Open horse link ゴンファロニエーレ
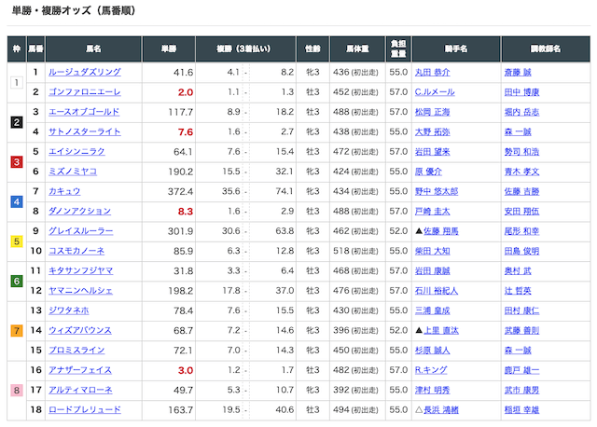 (85, 92)
